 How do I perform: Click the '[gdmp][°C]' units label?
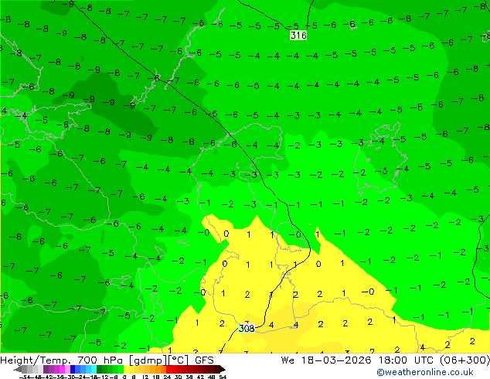(159, 360)
